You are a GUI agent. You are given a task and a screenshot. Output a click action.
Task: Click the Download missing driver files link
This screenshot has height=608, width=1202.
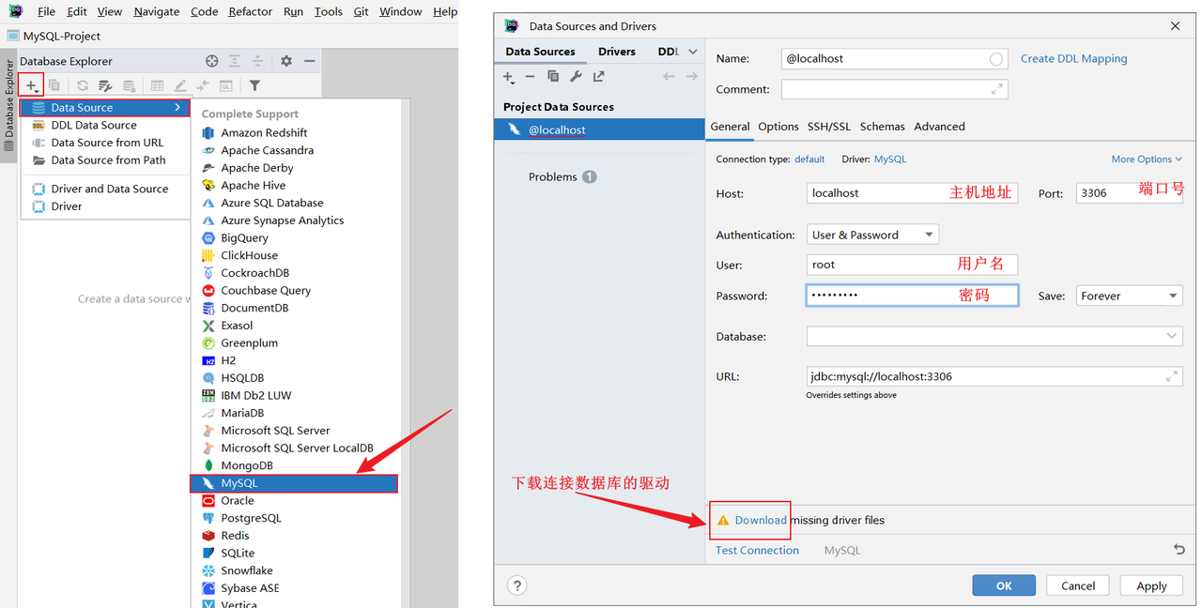[x=761, y=520]
